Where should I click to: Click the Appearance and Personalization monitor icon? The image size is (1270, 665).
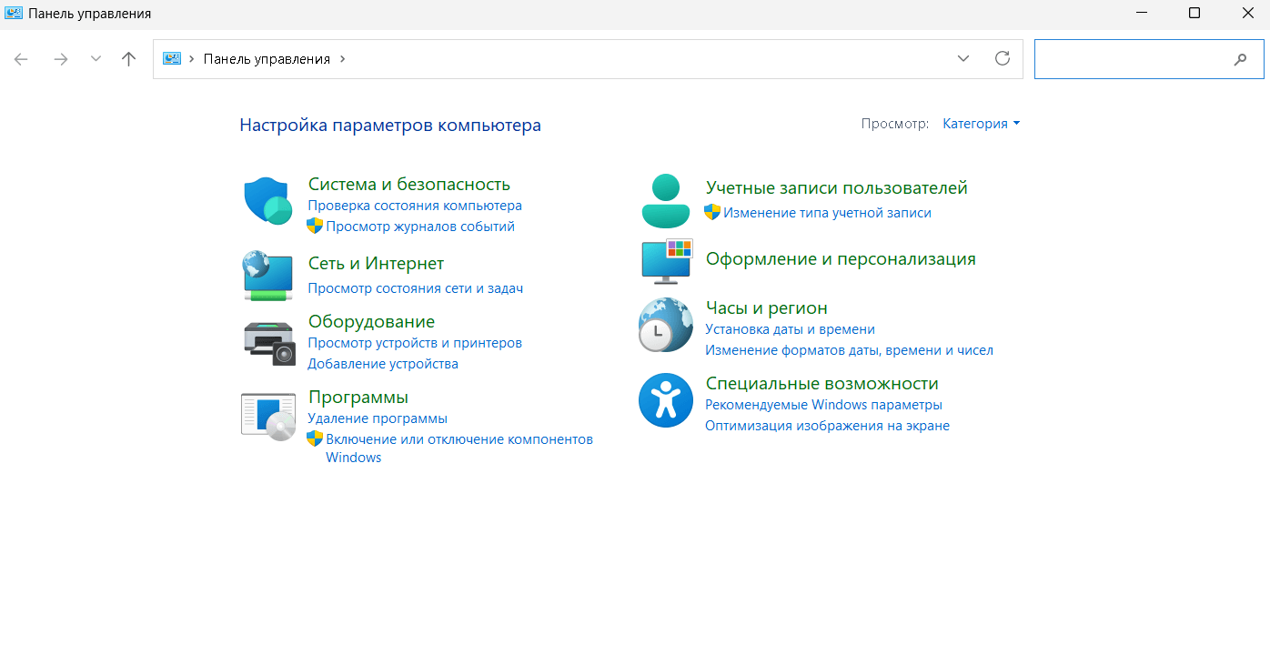coord(666,260)
